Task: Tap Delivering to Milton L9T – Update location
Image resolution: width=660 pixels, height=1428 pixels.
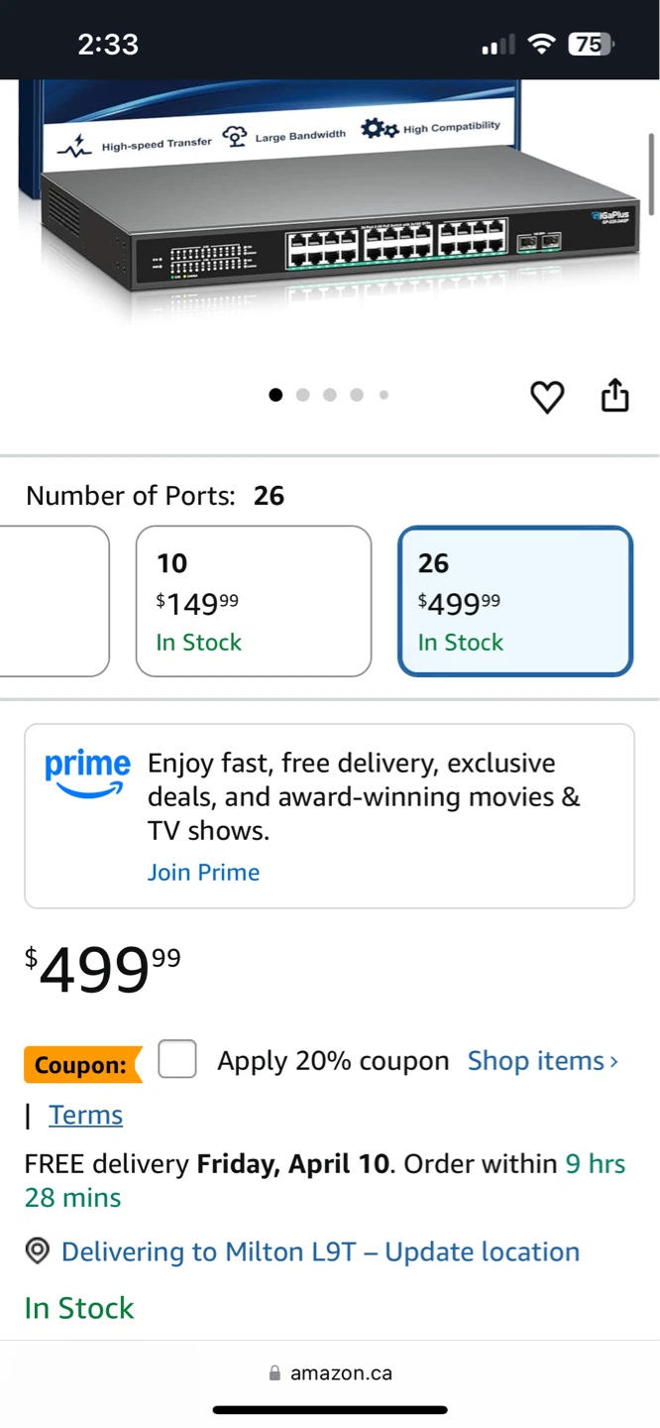Action: 320,1251
